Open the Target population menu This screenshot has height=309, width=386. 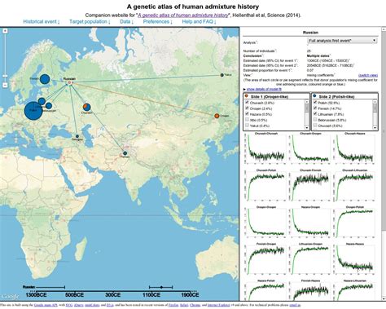coord(90,22)
